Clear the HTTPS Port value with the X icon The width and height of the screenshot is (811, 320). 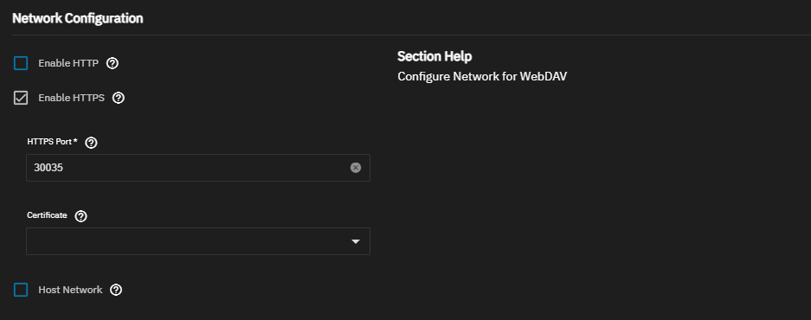tap(356, 168)
